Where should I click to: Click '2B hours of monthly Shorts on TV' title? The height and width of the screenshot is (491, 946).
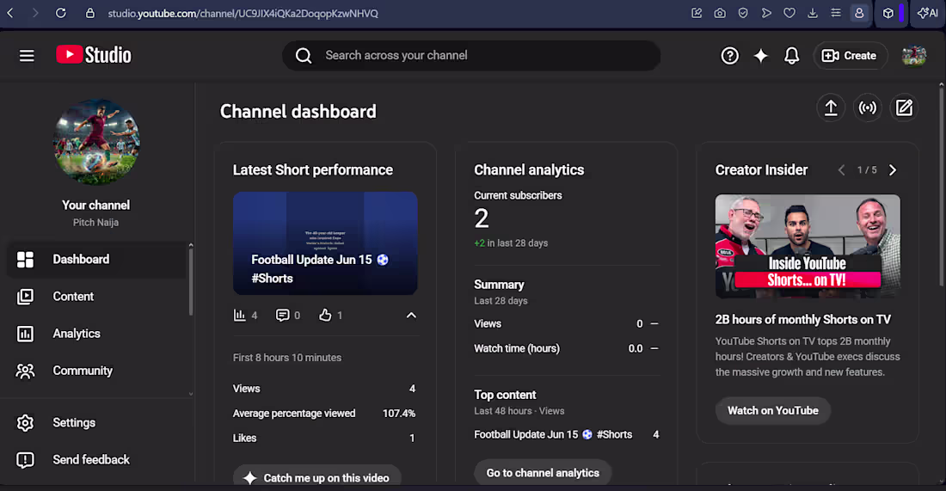point(803,320)
